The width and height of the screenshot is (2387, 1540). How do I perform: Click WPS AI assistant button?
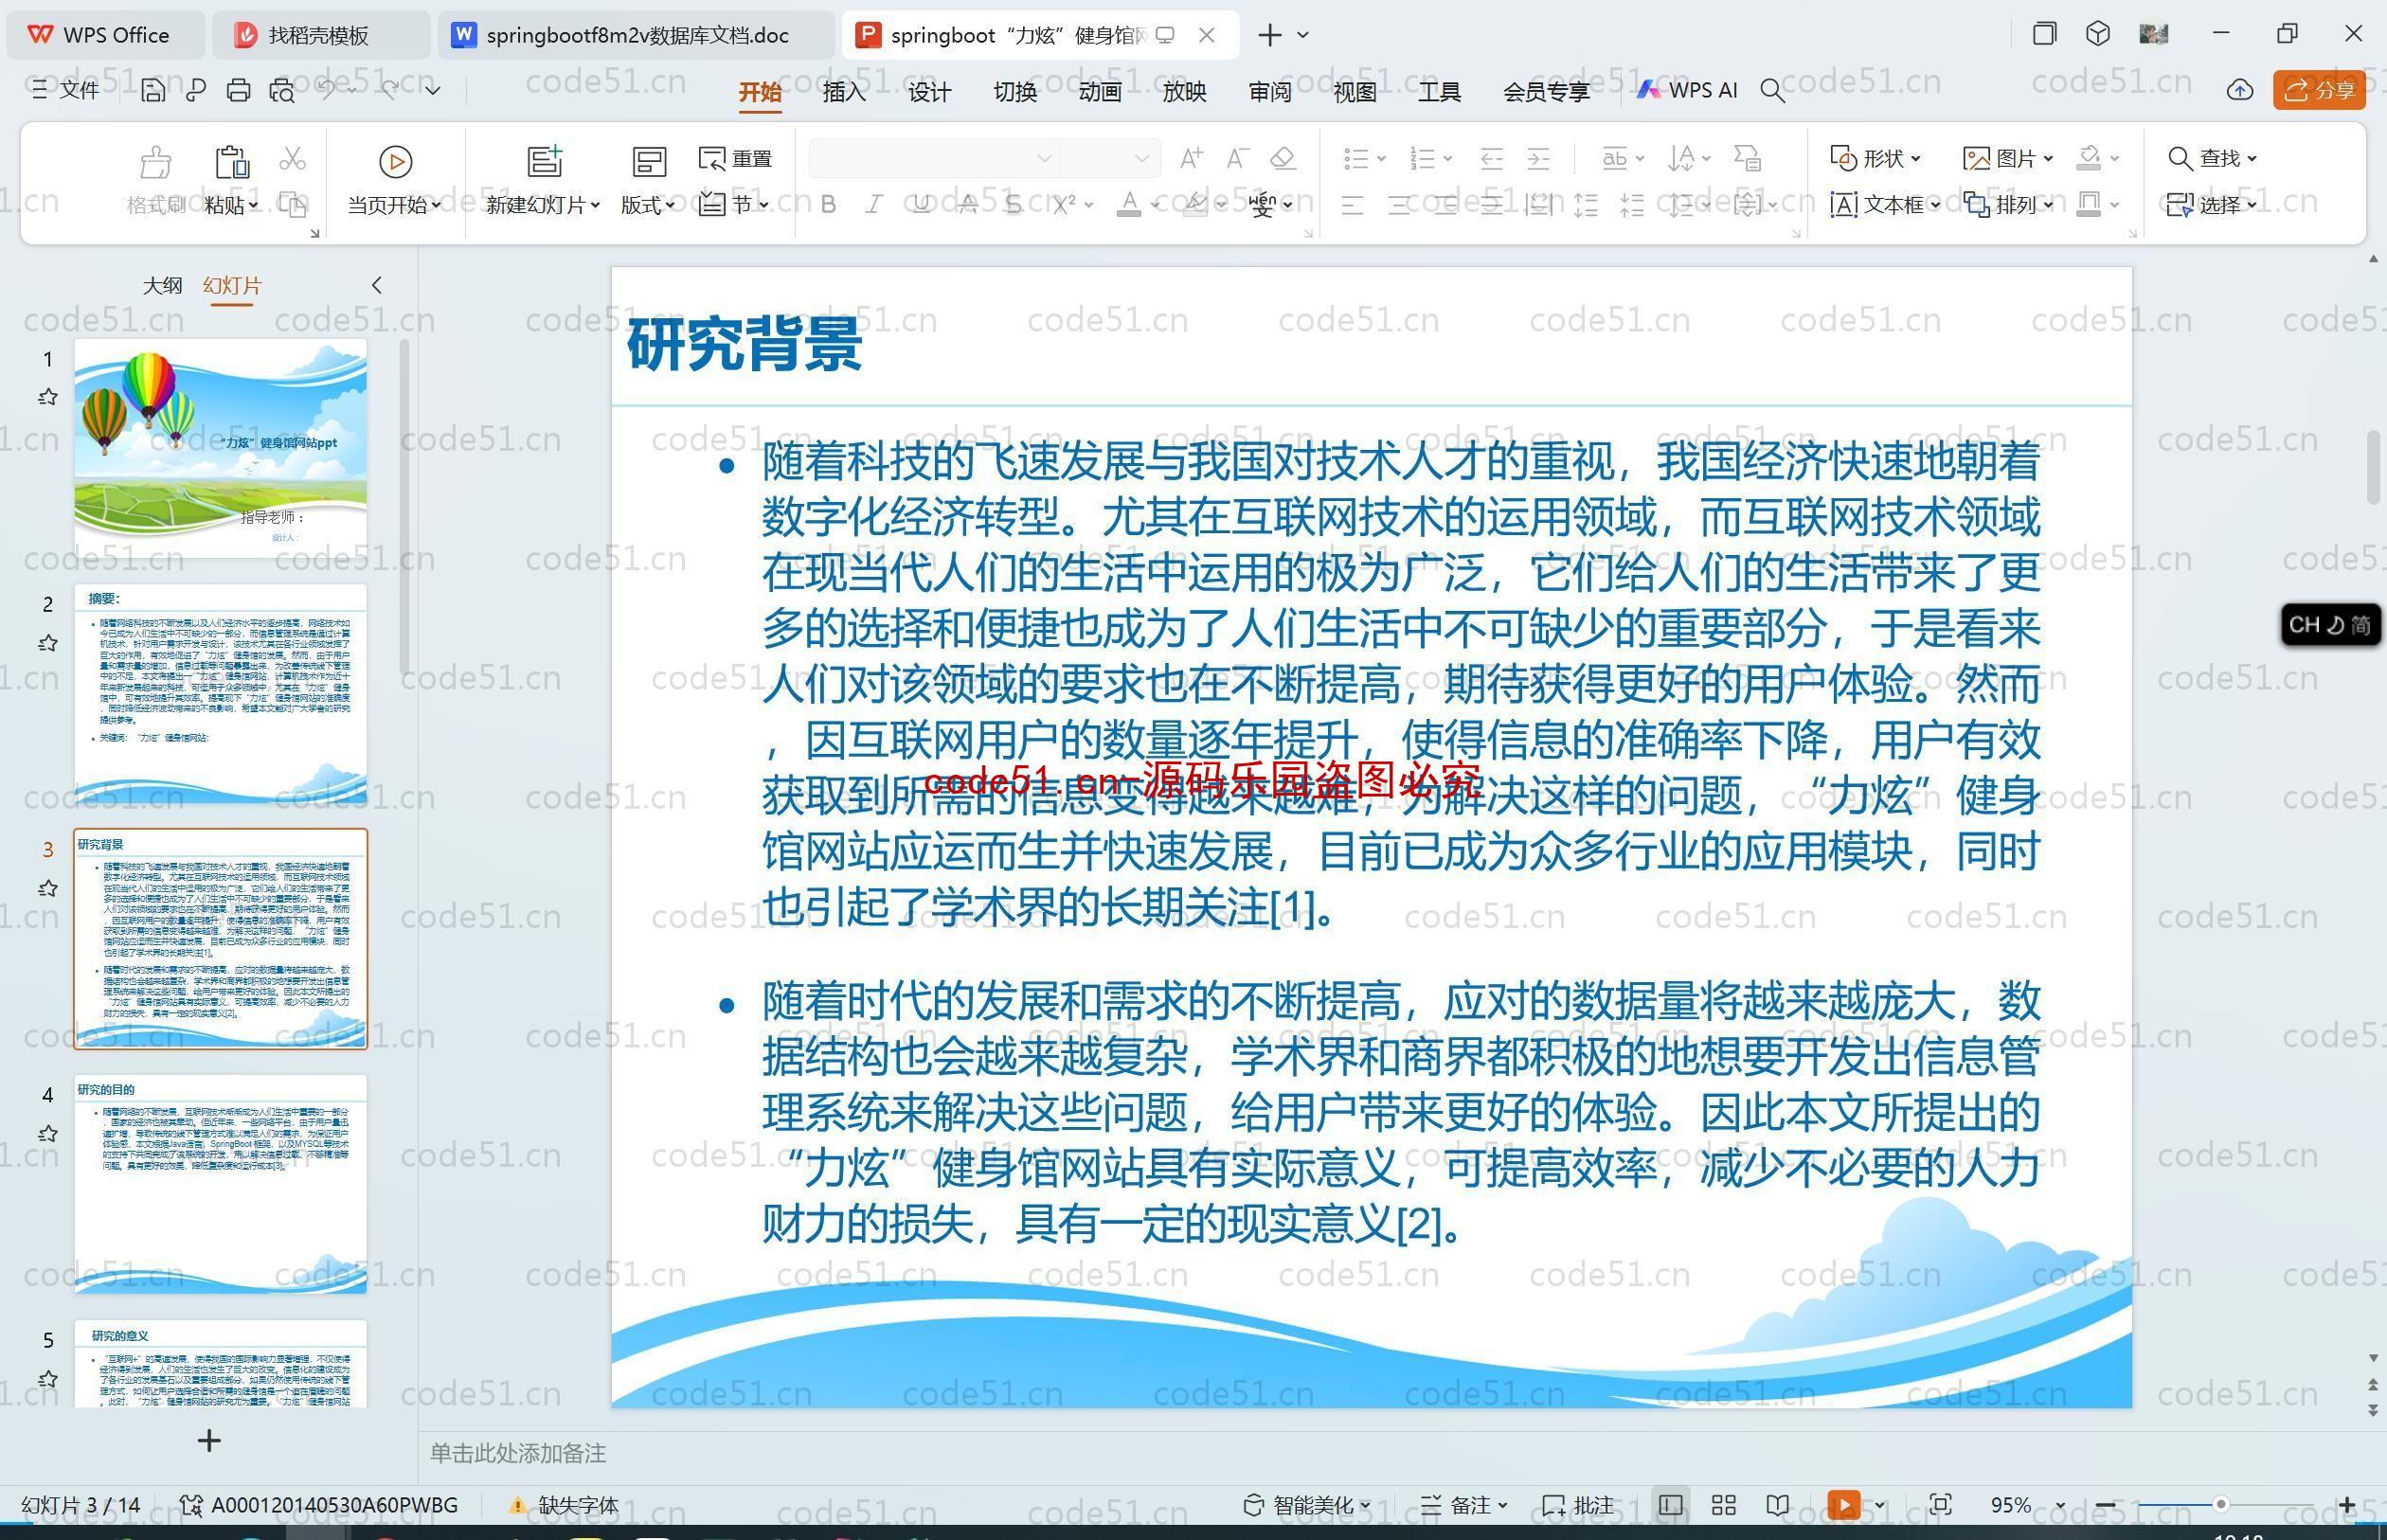pos(1689,92)
